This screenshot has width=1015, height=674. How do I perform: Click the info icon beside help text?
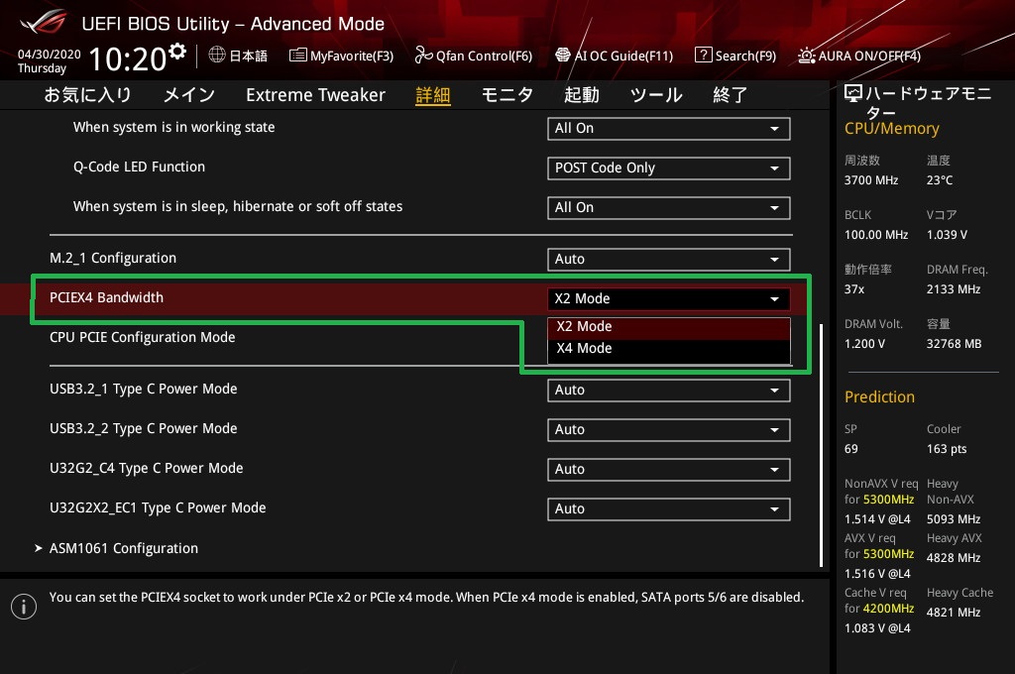pos(24,607)
